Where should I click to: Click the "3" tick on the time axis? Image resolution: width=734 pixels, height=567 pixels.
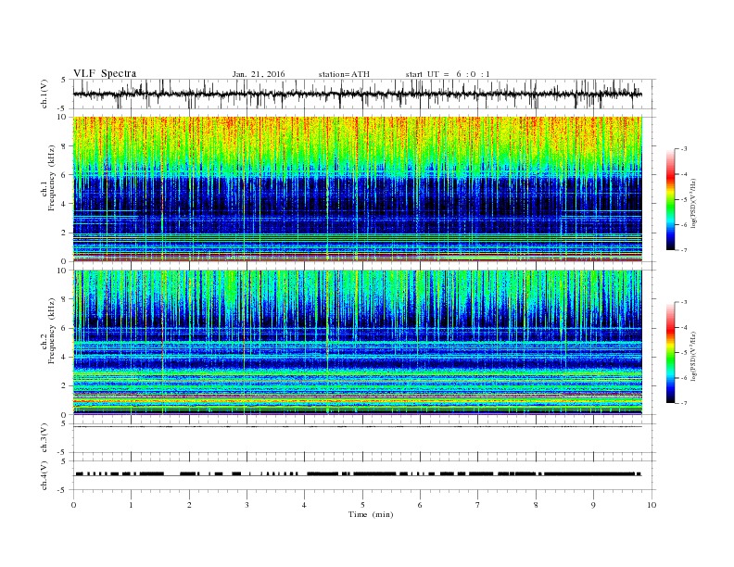click(x=247, y=505)
